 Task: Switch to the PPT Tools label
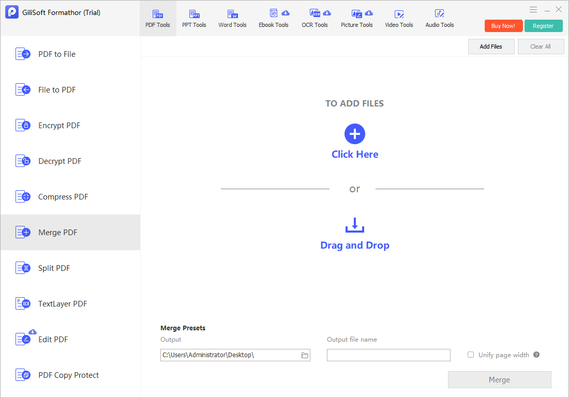[x=194, y=25]
